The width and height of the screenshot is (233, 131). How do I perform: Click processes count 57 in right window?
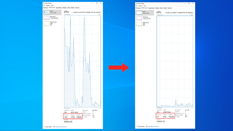(x=158, y=117)
